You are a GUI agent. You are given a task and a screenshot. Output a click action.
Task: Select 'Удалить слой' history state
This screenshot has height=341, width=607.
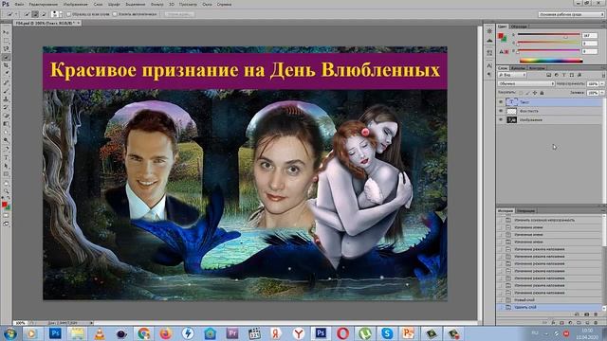click(x=550, y=307)
